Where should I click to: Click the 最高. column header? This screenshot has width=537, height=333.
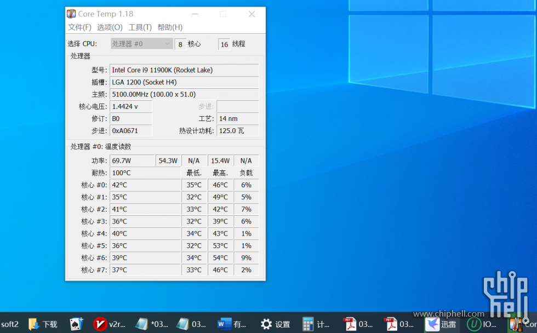pos(220,173)
